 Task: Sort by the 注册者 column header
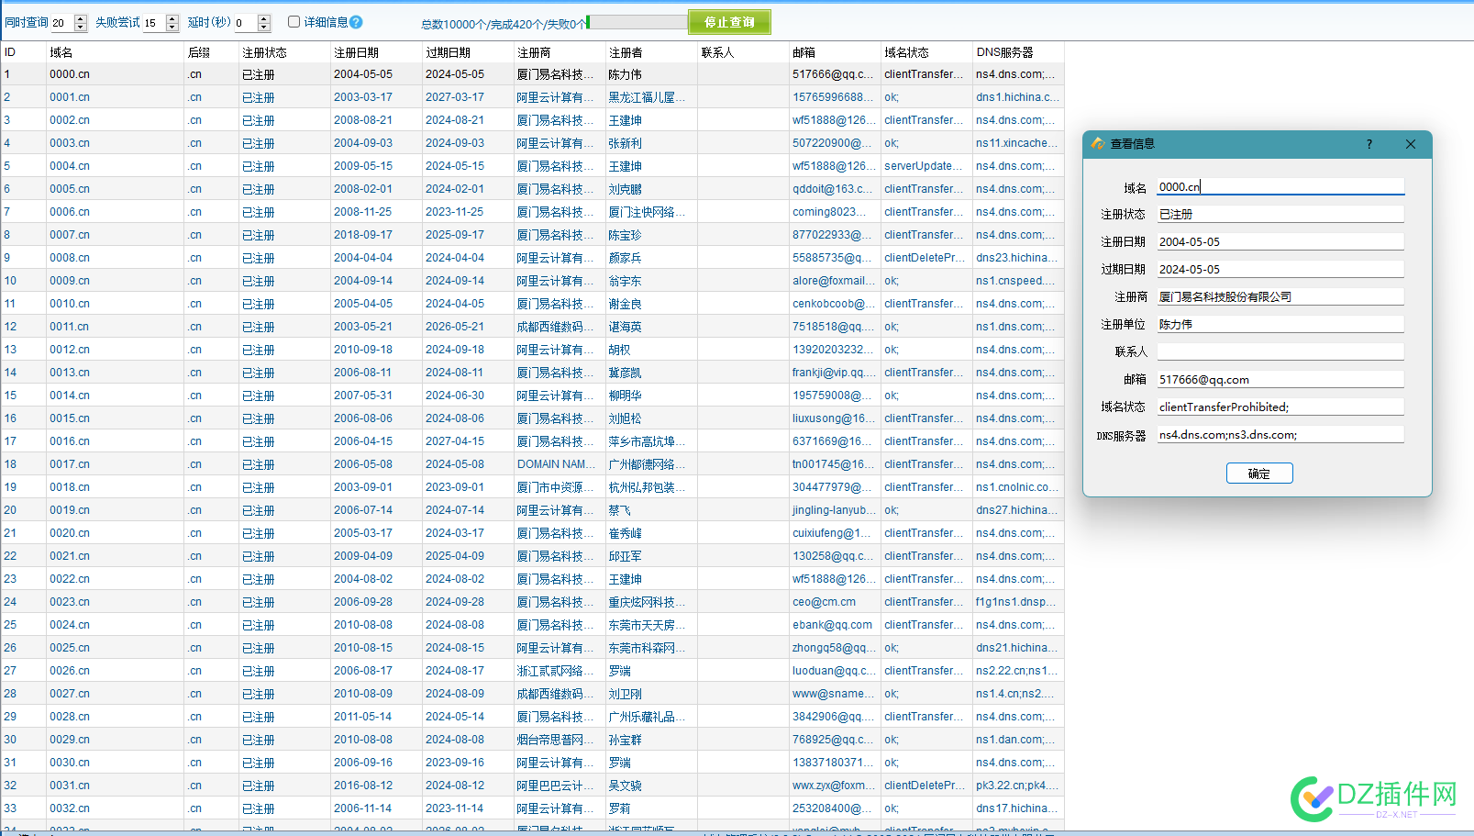(x=651, y=52)
